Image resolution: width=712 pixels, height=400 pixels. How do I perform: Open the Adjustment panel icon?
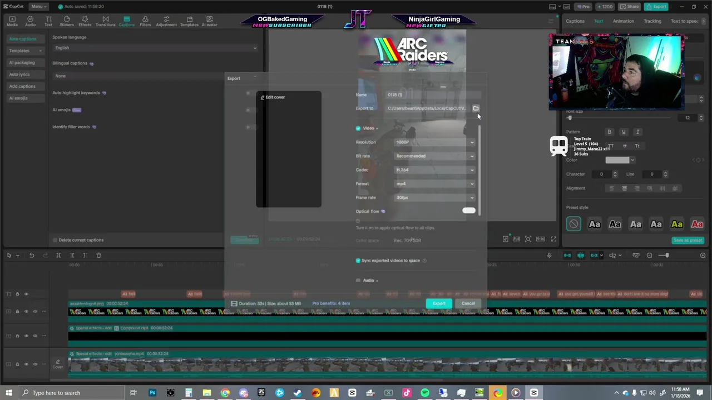click(x=166, y=21)
